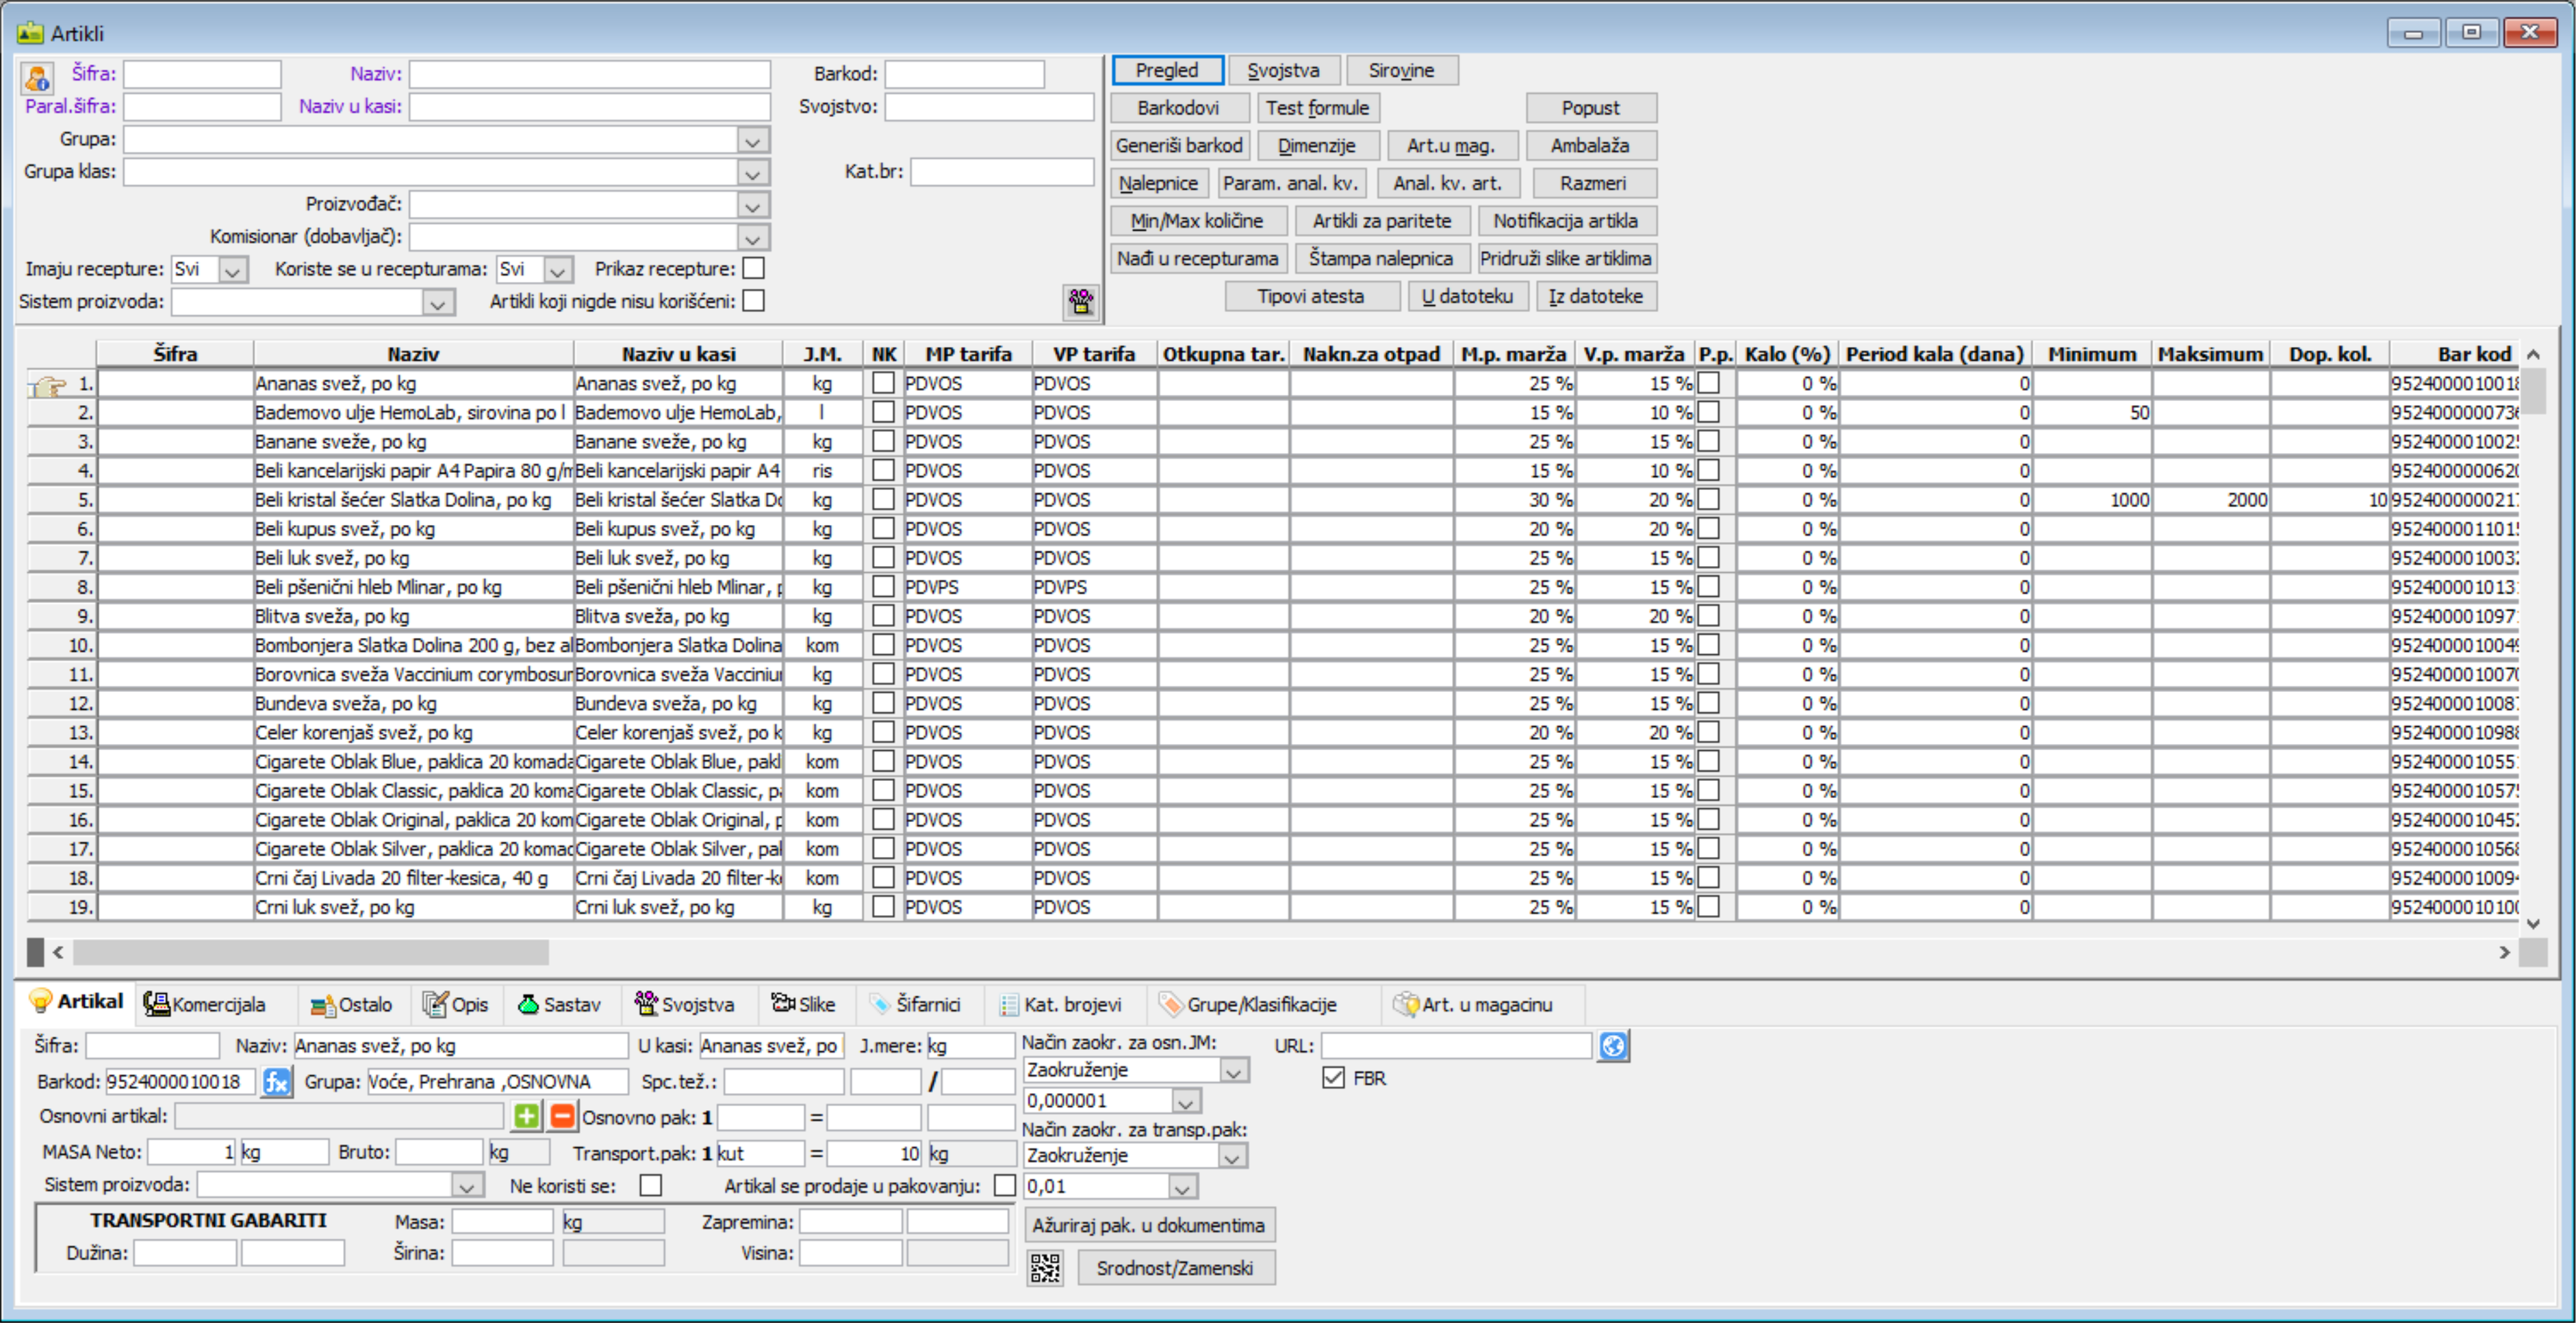
Task: Click the green plus icon for Osnovni artikal
Action: (526, 1116)
